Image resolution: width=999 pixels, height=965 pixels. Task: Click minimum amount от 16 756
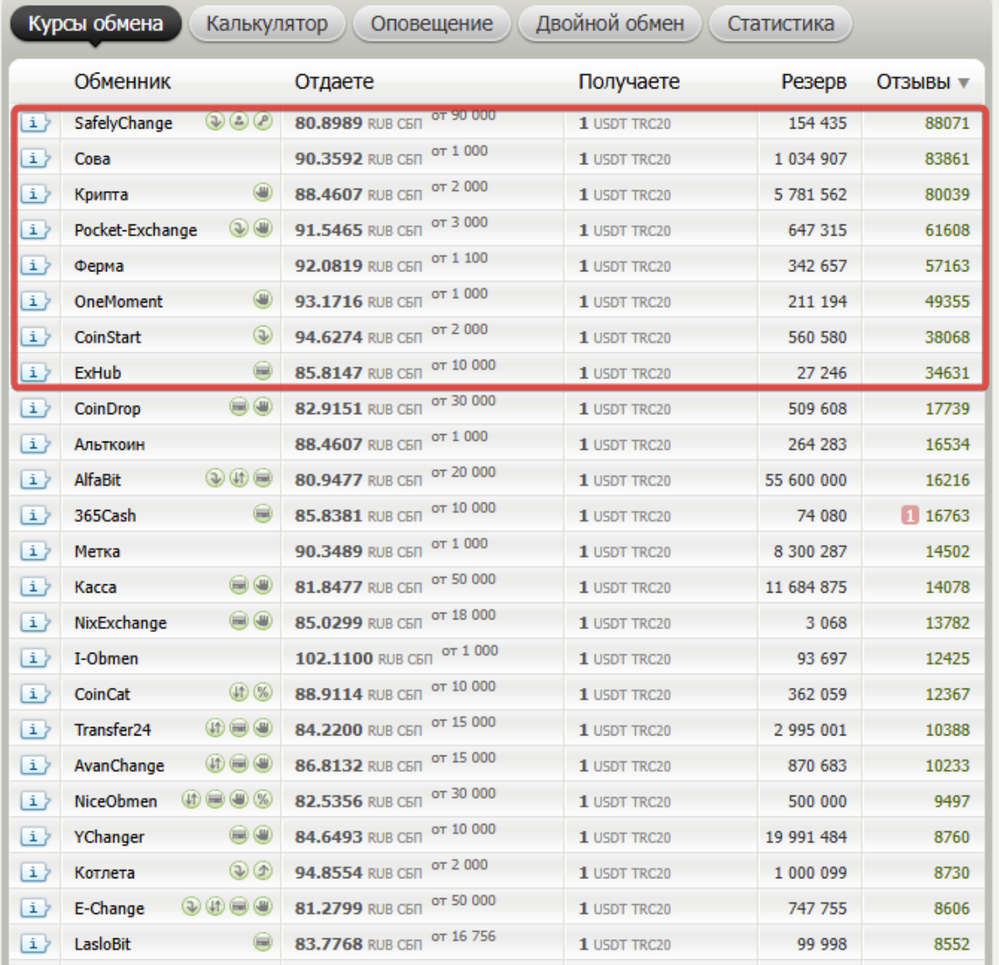464,936
